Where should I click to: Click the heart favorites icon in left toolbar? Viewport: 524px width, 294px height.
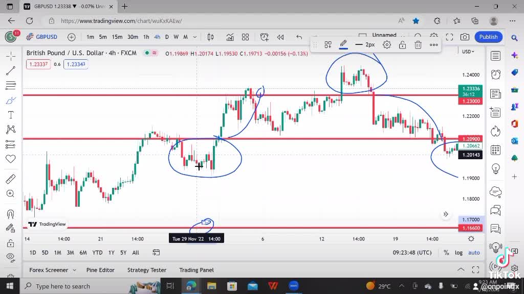tap(11, 159)
